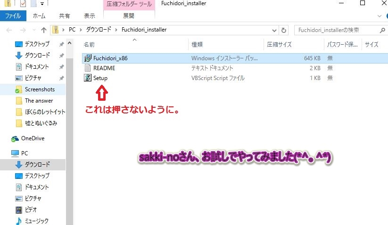Click the properties checkmark quick-access icon

(x=23, y=3)
